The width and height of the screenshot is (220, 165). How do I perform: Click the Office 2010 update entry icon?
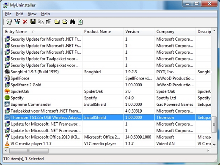tap(7, 137)
